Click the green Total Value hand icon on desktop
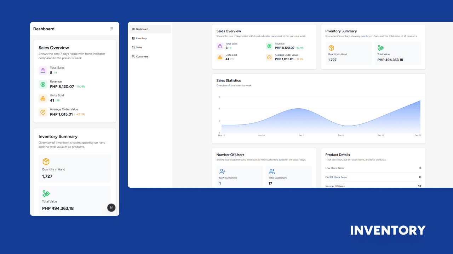Image resolution: width=453 pixels, height=254 pixels. click(381, 48)
